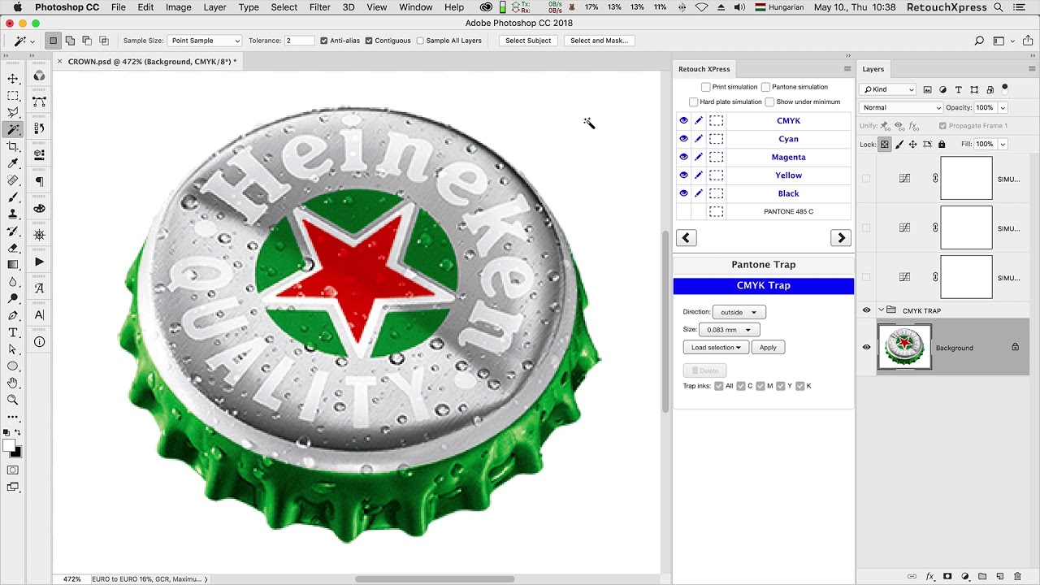Open the Info panel icon
The width and height of the screenshot is (1040, 585).
(39, 342)
